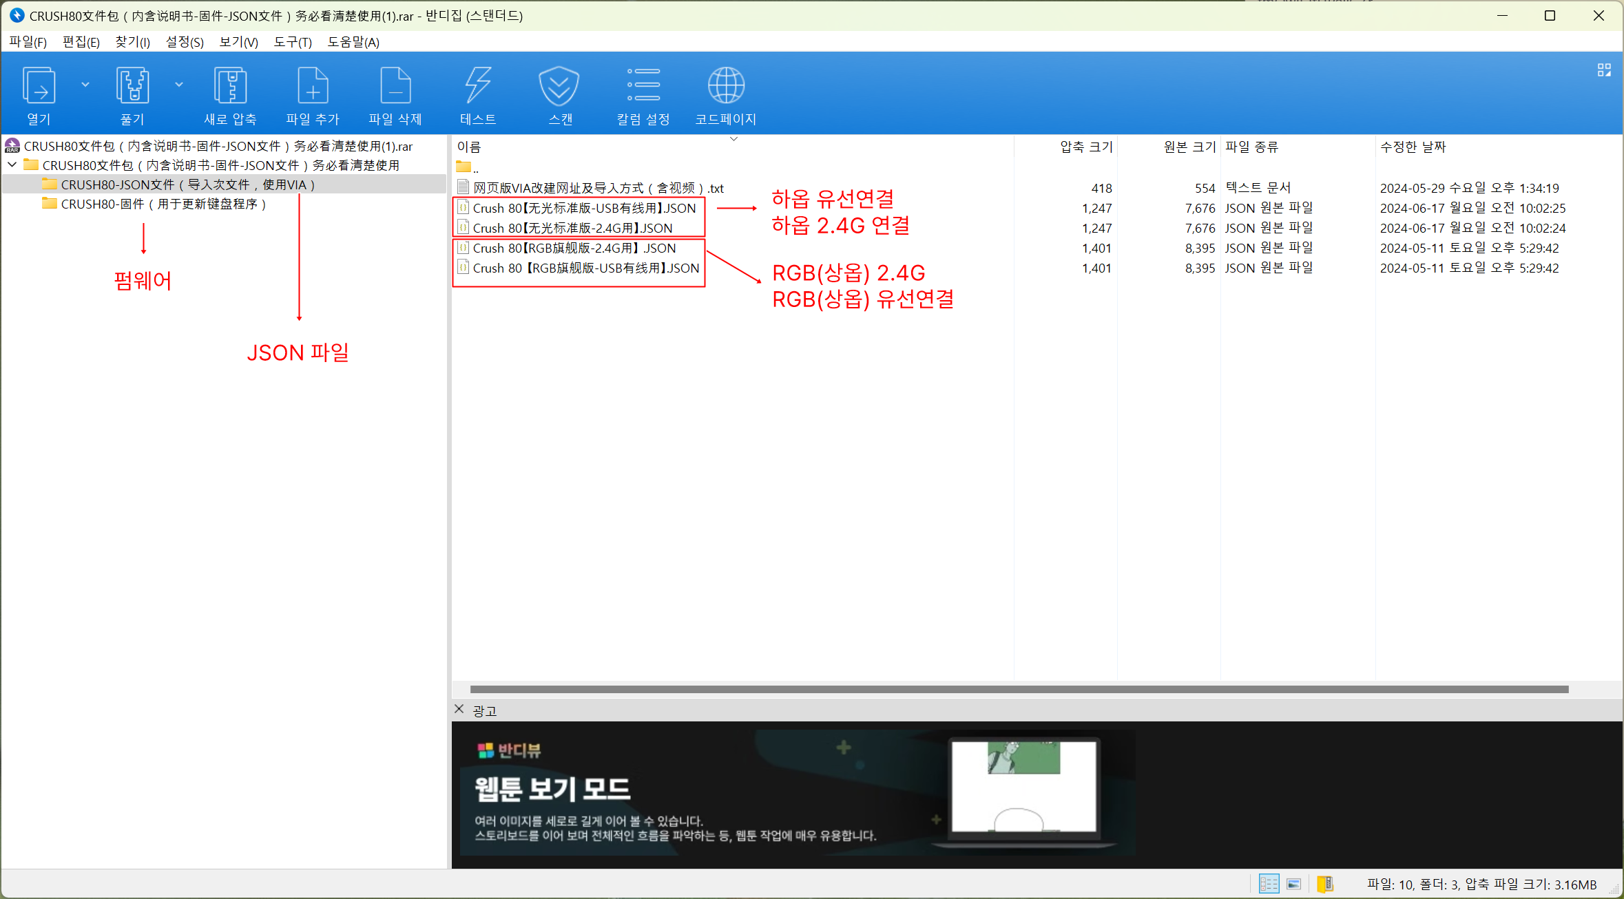Select the CRUSH80-固件 firmware folder in tree
This screenshot has height=899, width=1624.
163,204
